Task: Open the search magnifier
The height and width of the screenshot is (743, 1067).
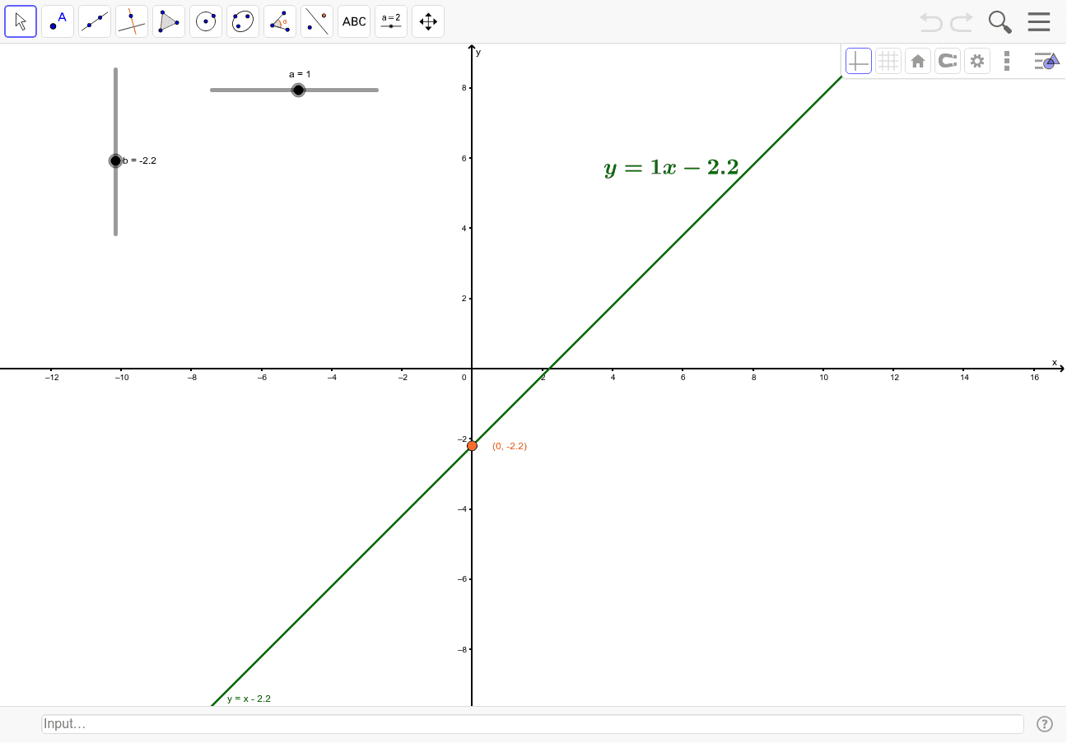Action: (x=1000, y=22)
